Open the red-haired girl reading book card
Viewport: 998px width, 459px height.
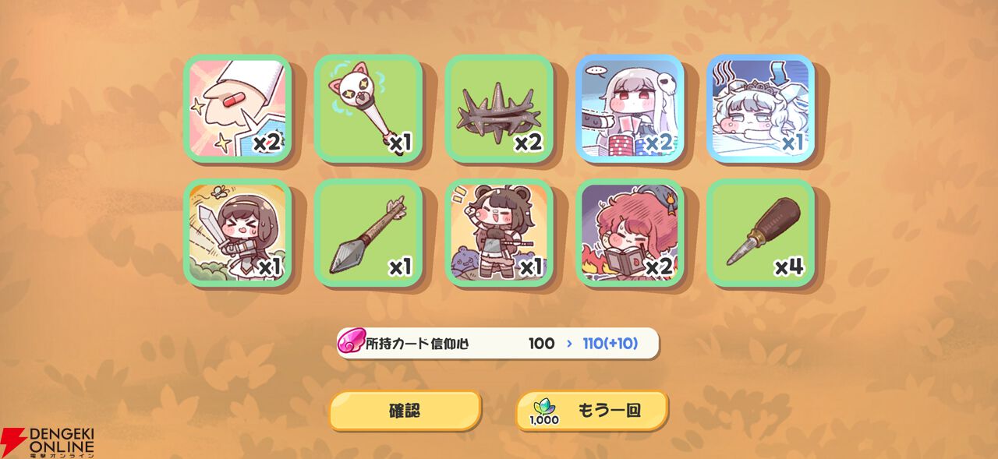(x=630, y=233)
